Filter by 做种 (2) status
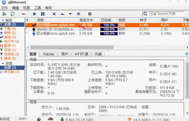189x121 pixels. point(10,33)
